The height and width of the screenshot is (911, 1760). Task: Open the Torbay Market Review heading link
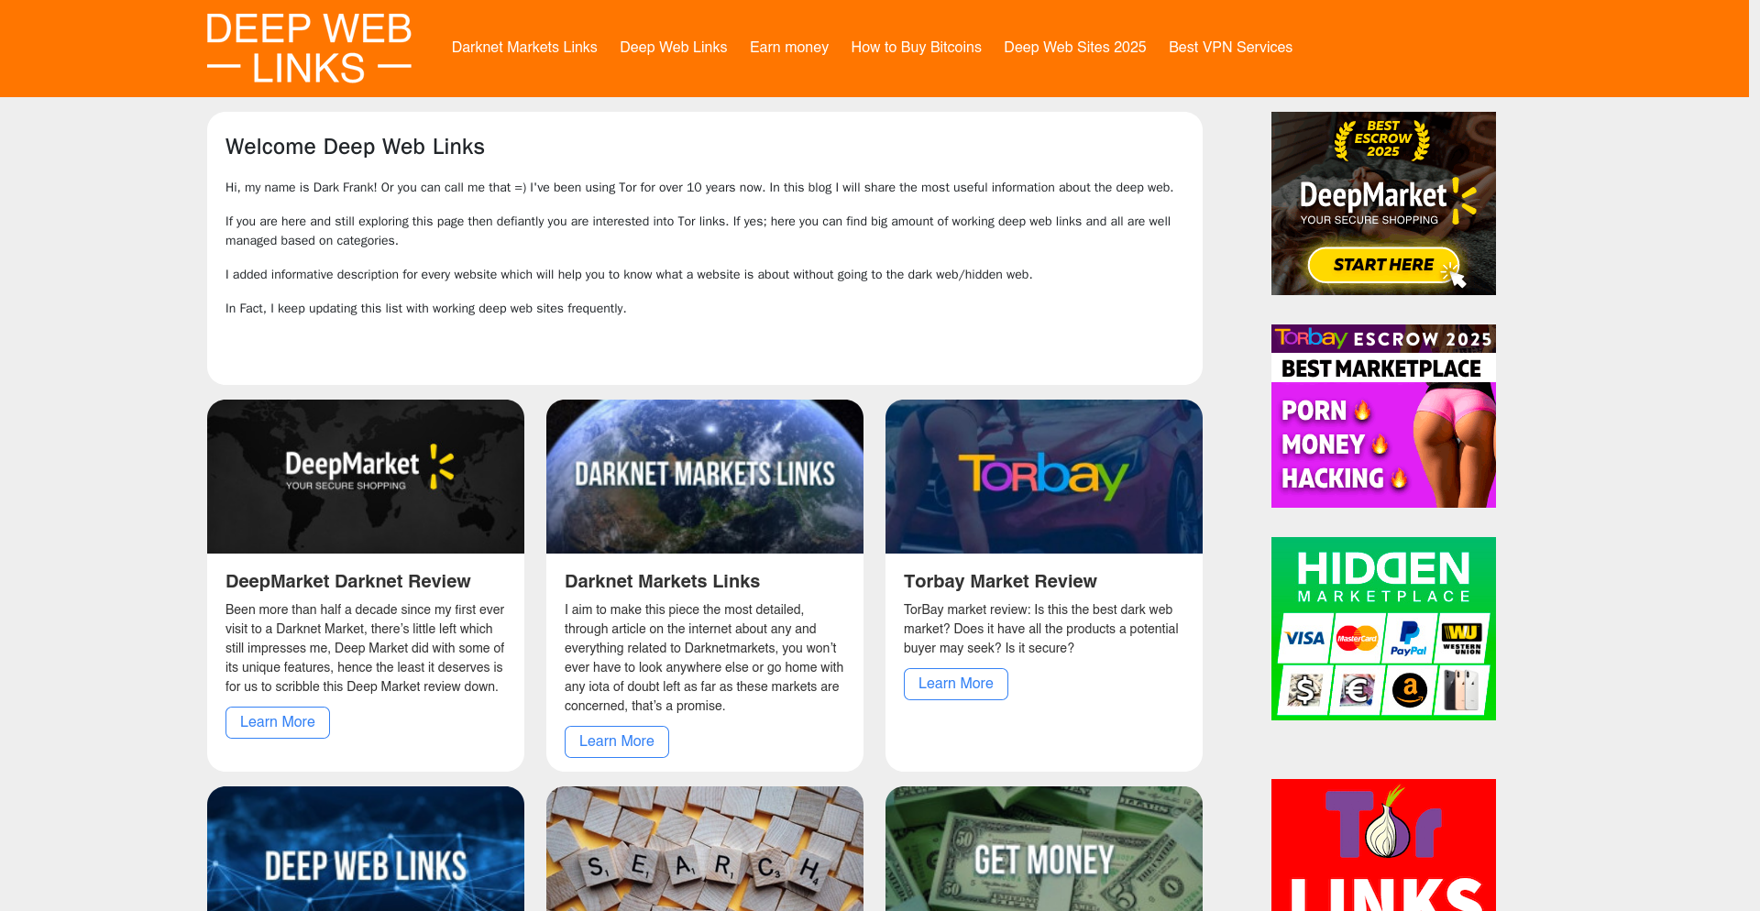1000,581
